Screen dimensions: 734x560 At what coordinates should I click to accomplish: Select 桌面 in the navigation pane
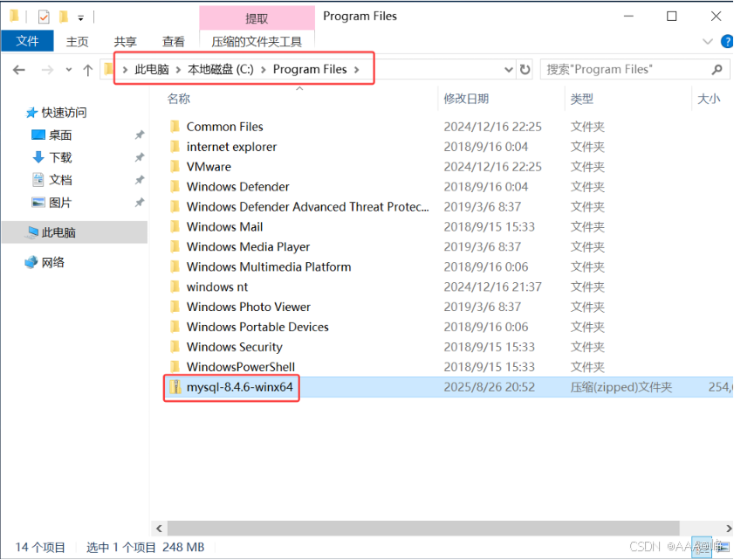click(60, 135)
